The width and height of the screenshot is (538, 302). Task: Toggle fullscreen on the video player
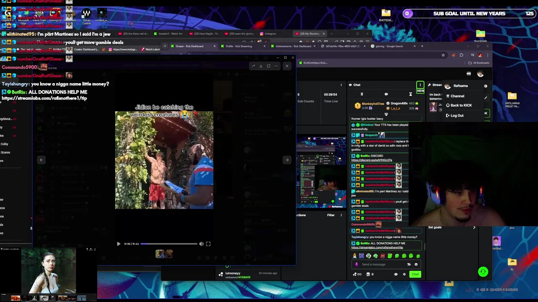pyautogui.click(x=208, y=244)
